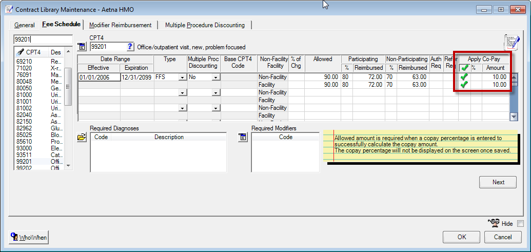Click the Non-Facility Participating Reimbursed 72.00 cell
This screenshot has width=531, height=252.
pos(368,77)
